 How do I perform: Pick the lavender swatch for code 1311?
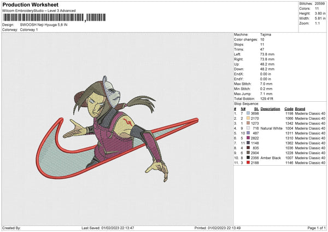point(248,133)
